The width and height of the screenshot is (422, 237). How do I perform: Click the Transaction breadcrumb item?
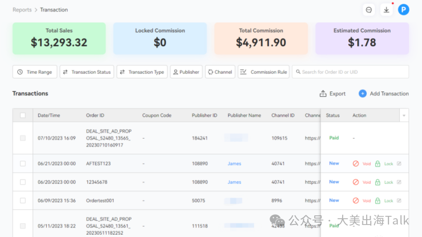pos(54,10)
